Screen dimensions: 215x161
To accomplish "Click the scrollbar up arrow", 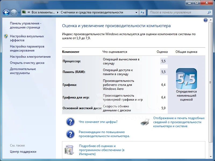I will [210, 20].
